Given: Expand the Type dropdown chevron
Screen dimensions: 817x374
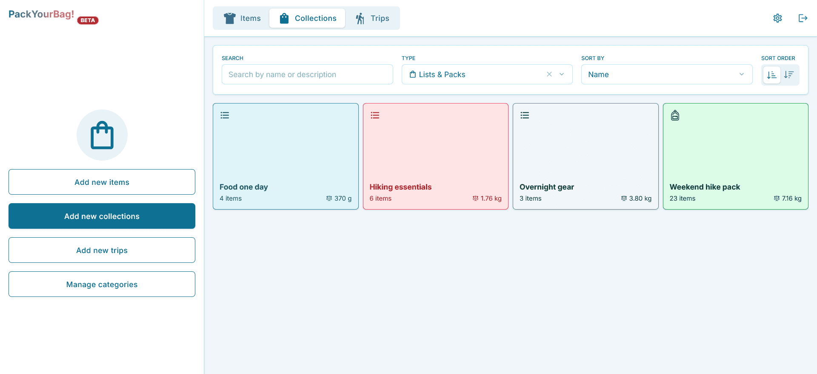Looking at the screenshot, I should pos(562,74).
